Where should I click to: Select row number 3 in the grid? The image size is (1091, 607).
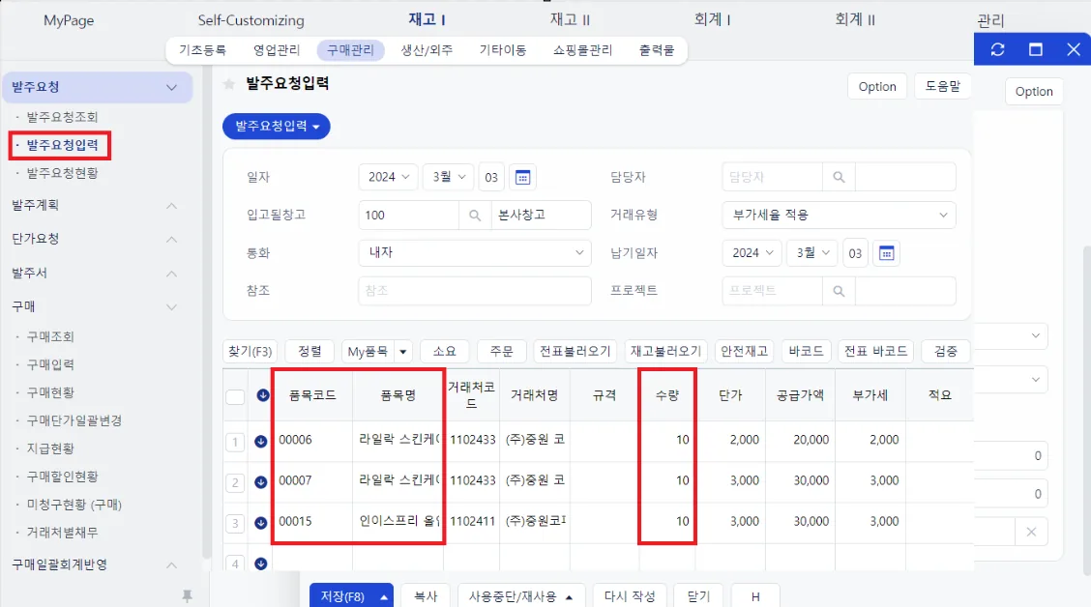click(235, 523)
